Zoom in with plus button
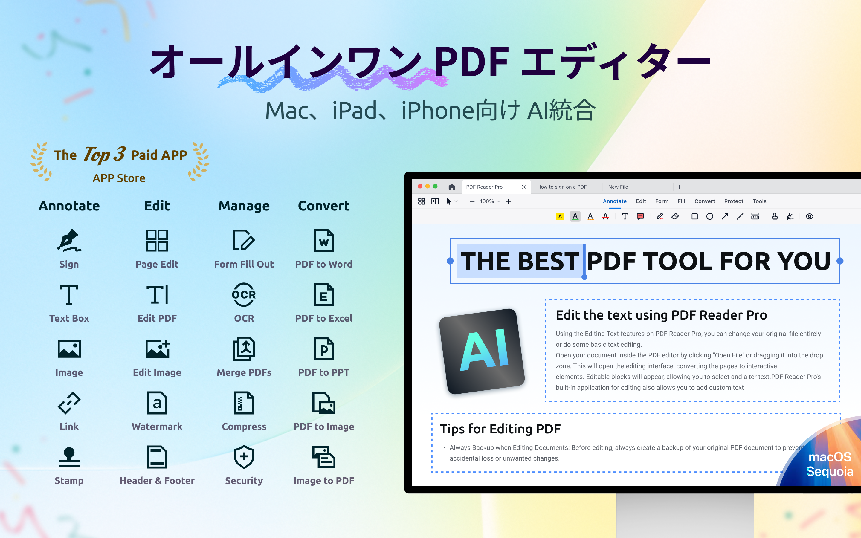Viewport: 861px width, 538px height. (x=509, y=201)
